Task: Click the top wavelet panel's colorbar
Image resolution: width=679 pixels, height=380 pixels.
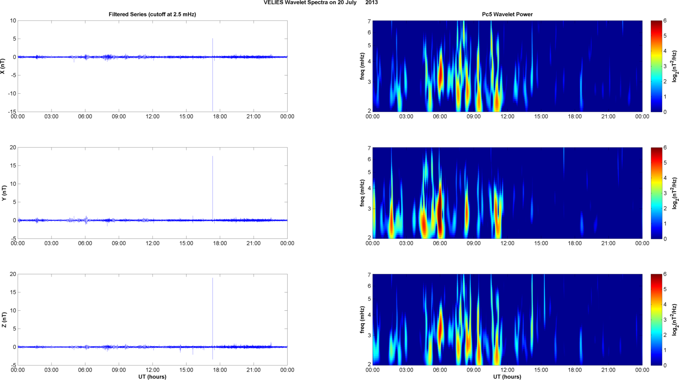Action: click(x=656, y=66)
